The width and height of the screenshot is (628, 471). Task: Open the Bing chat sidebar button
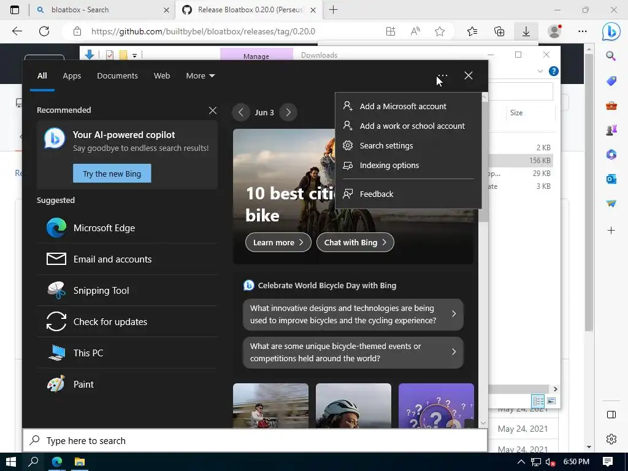coord(611,31)
